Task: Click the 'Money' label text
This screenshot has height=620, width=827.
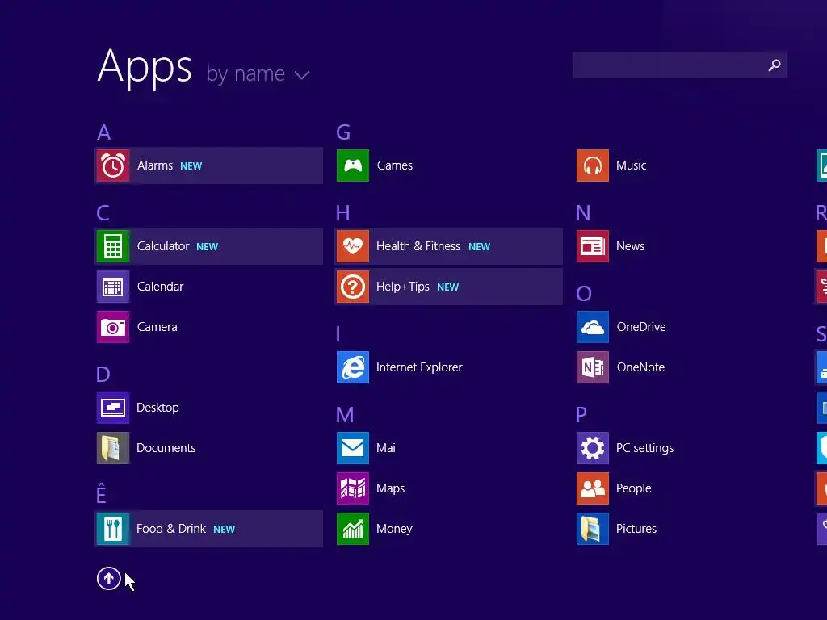Action: [394, 530]
